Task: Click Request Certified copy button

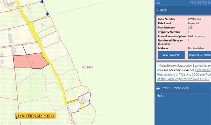Action: [199, 55]
